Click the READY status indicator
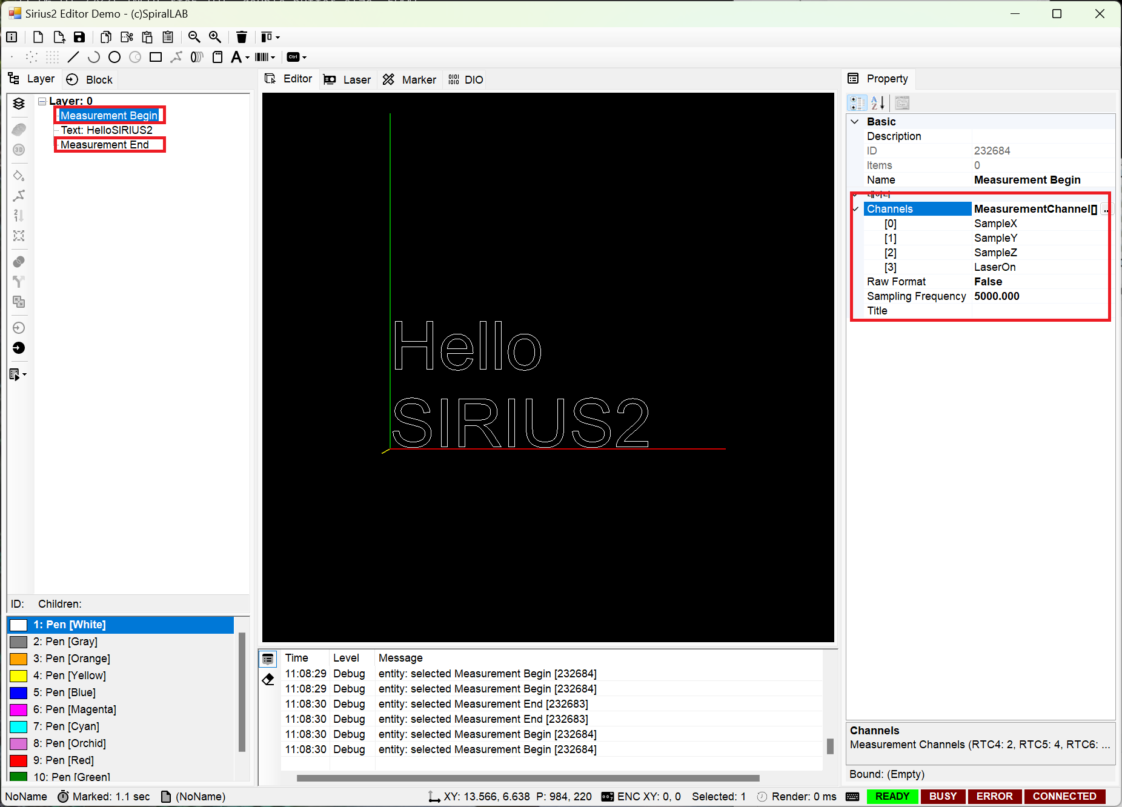The width and height of the screenshot is (1122, 807). coord(892,796)
